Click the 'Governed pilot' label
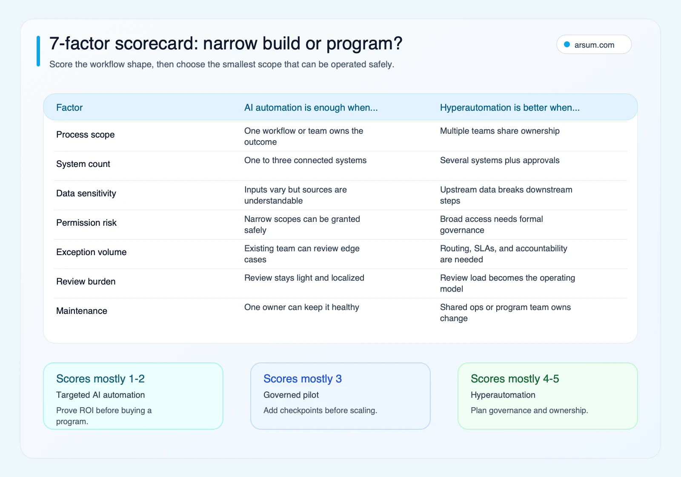The image size is (681, 477). [291, 395]
